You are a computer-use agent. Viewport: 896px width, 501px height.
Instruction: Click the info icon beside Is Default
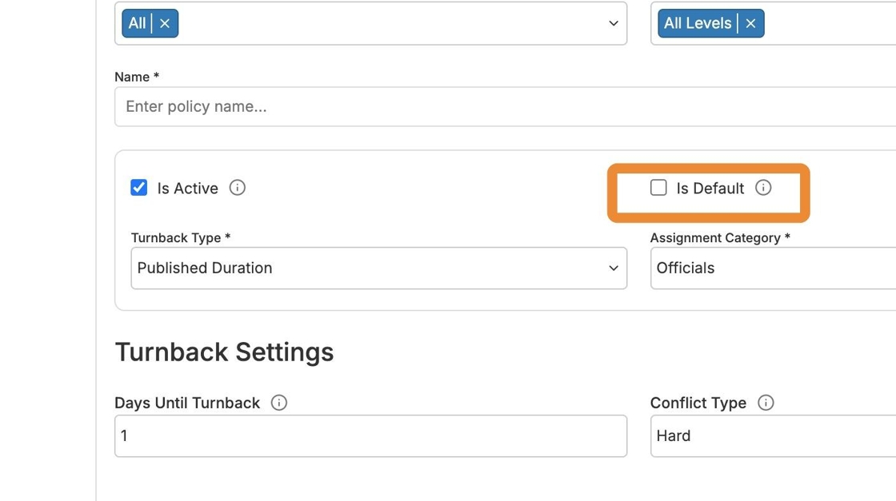(763, 188)
